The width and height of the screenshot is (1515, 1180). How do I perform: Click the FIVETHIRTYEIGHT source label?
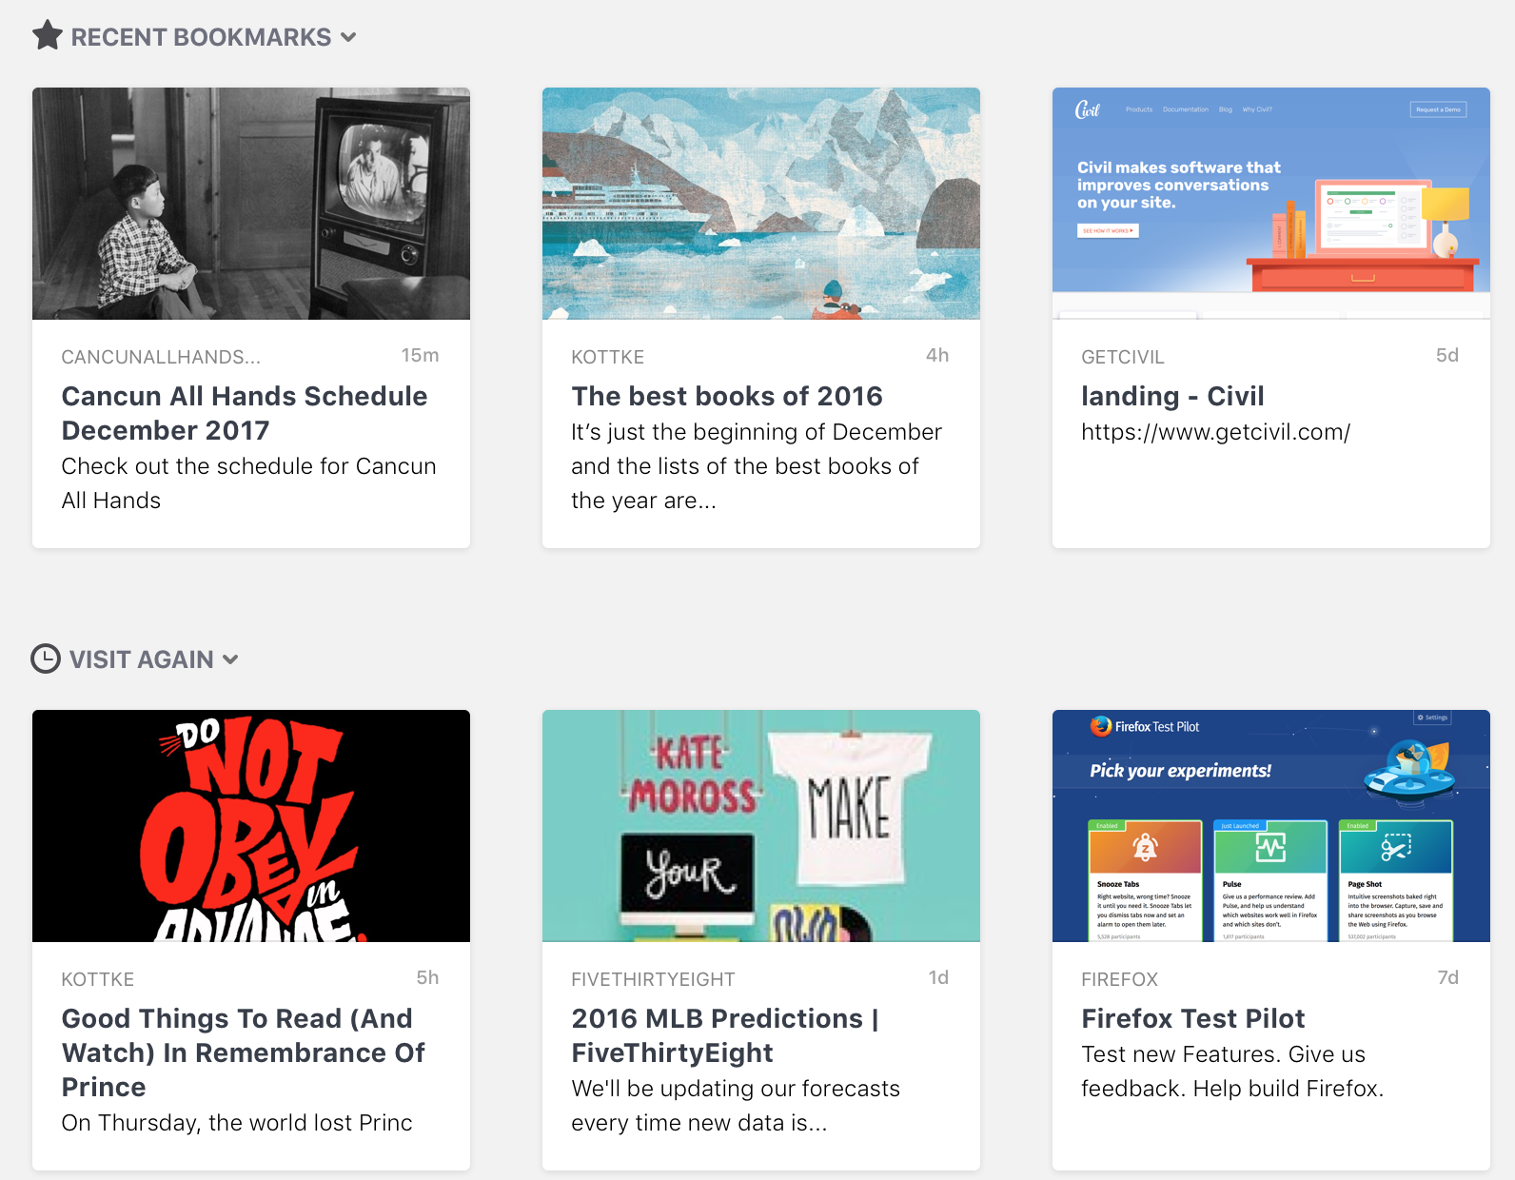tap(653, 979)
